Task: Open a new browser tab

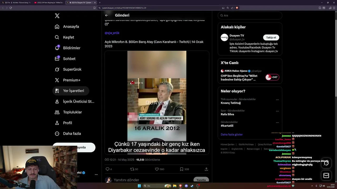Action: coord(100,2)
